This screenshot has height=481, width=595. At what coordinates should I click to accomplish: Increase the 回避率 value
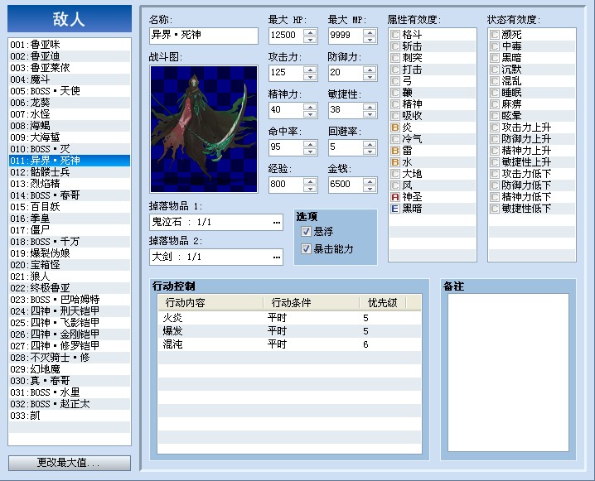(x=370, y=143)
